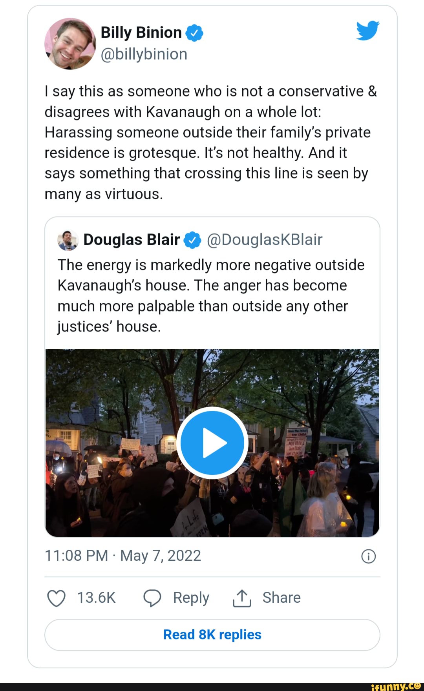
Task: Click the Twitter bird logo
Action: 367,31
